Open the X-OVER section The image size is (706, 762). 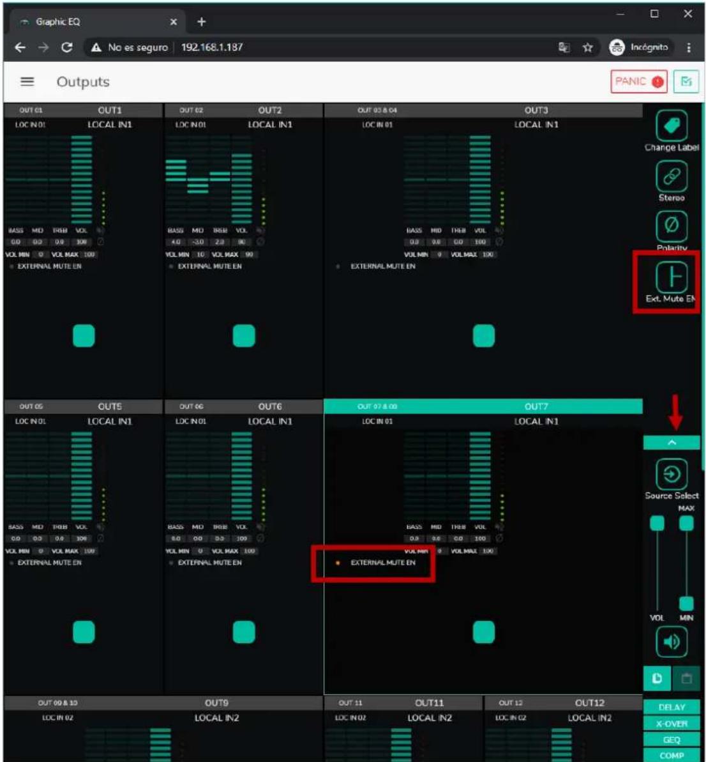click(672, 724)
